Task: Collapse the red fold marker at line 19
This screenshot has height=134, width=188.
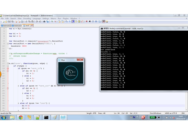Action: (8, 69)
